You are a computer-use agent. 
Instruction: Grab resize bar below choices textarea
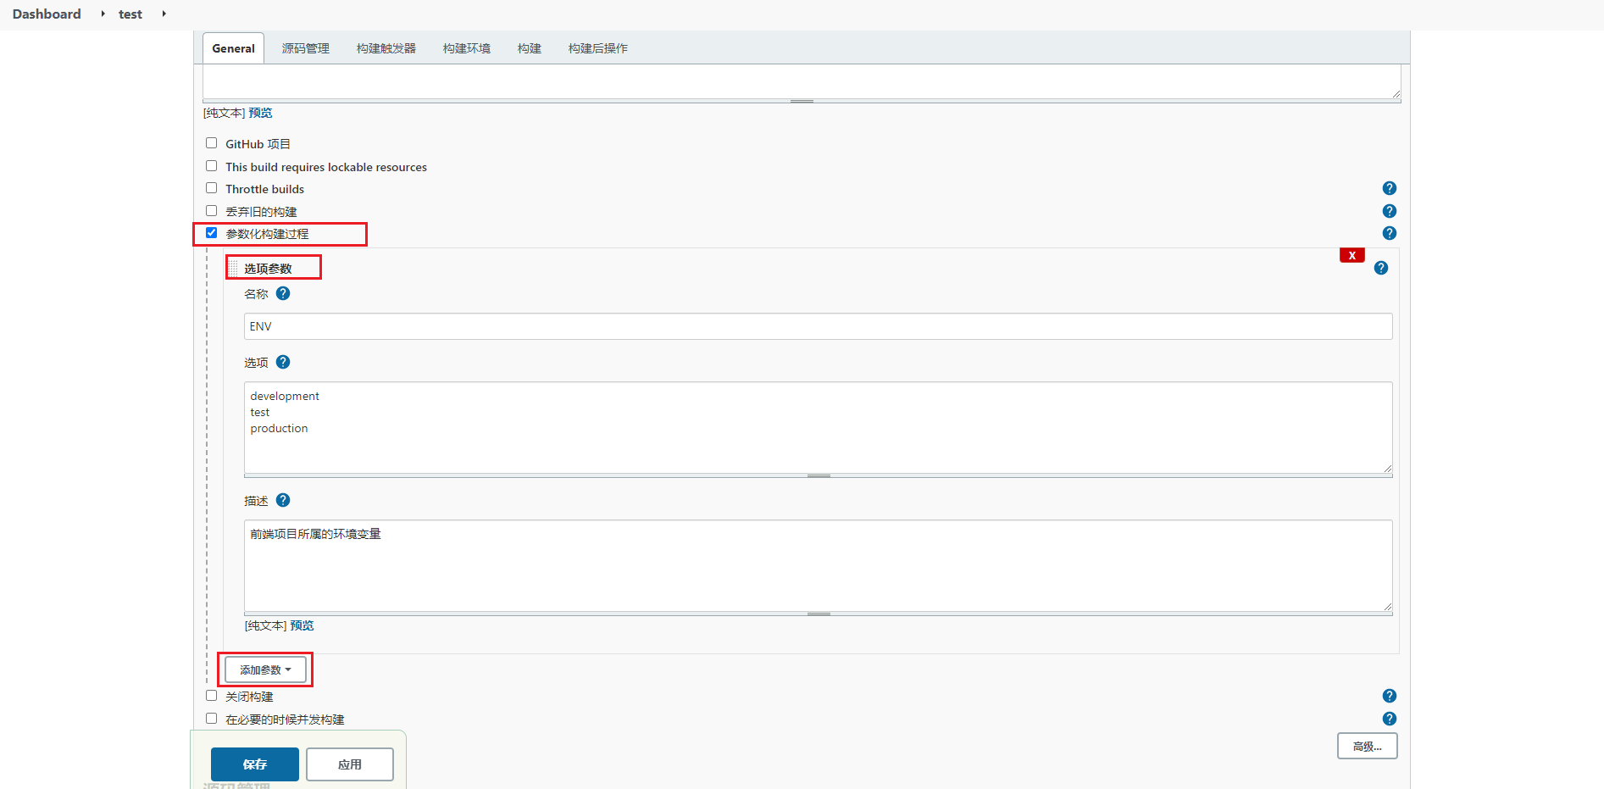tap(819, 476)
